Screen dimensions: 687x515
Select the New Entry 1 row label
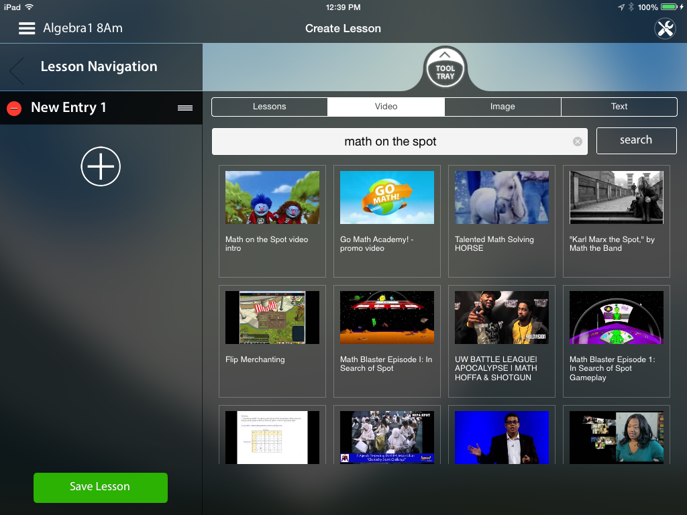pos(69,107)
